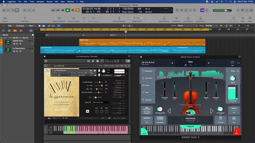
Task: Increase the Nudge Value with the right arrow
Action: 144,18
